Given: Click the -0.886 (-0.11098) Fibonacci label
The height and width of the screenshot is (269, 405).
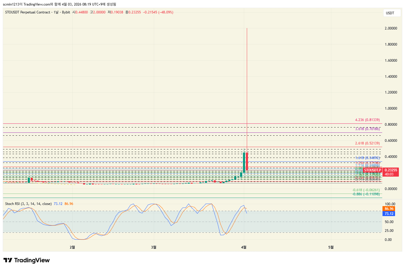Looking at the screenshot, I should pyautogui.click(x=366, y=194).
